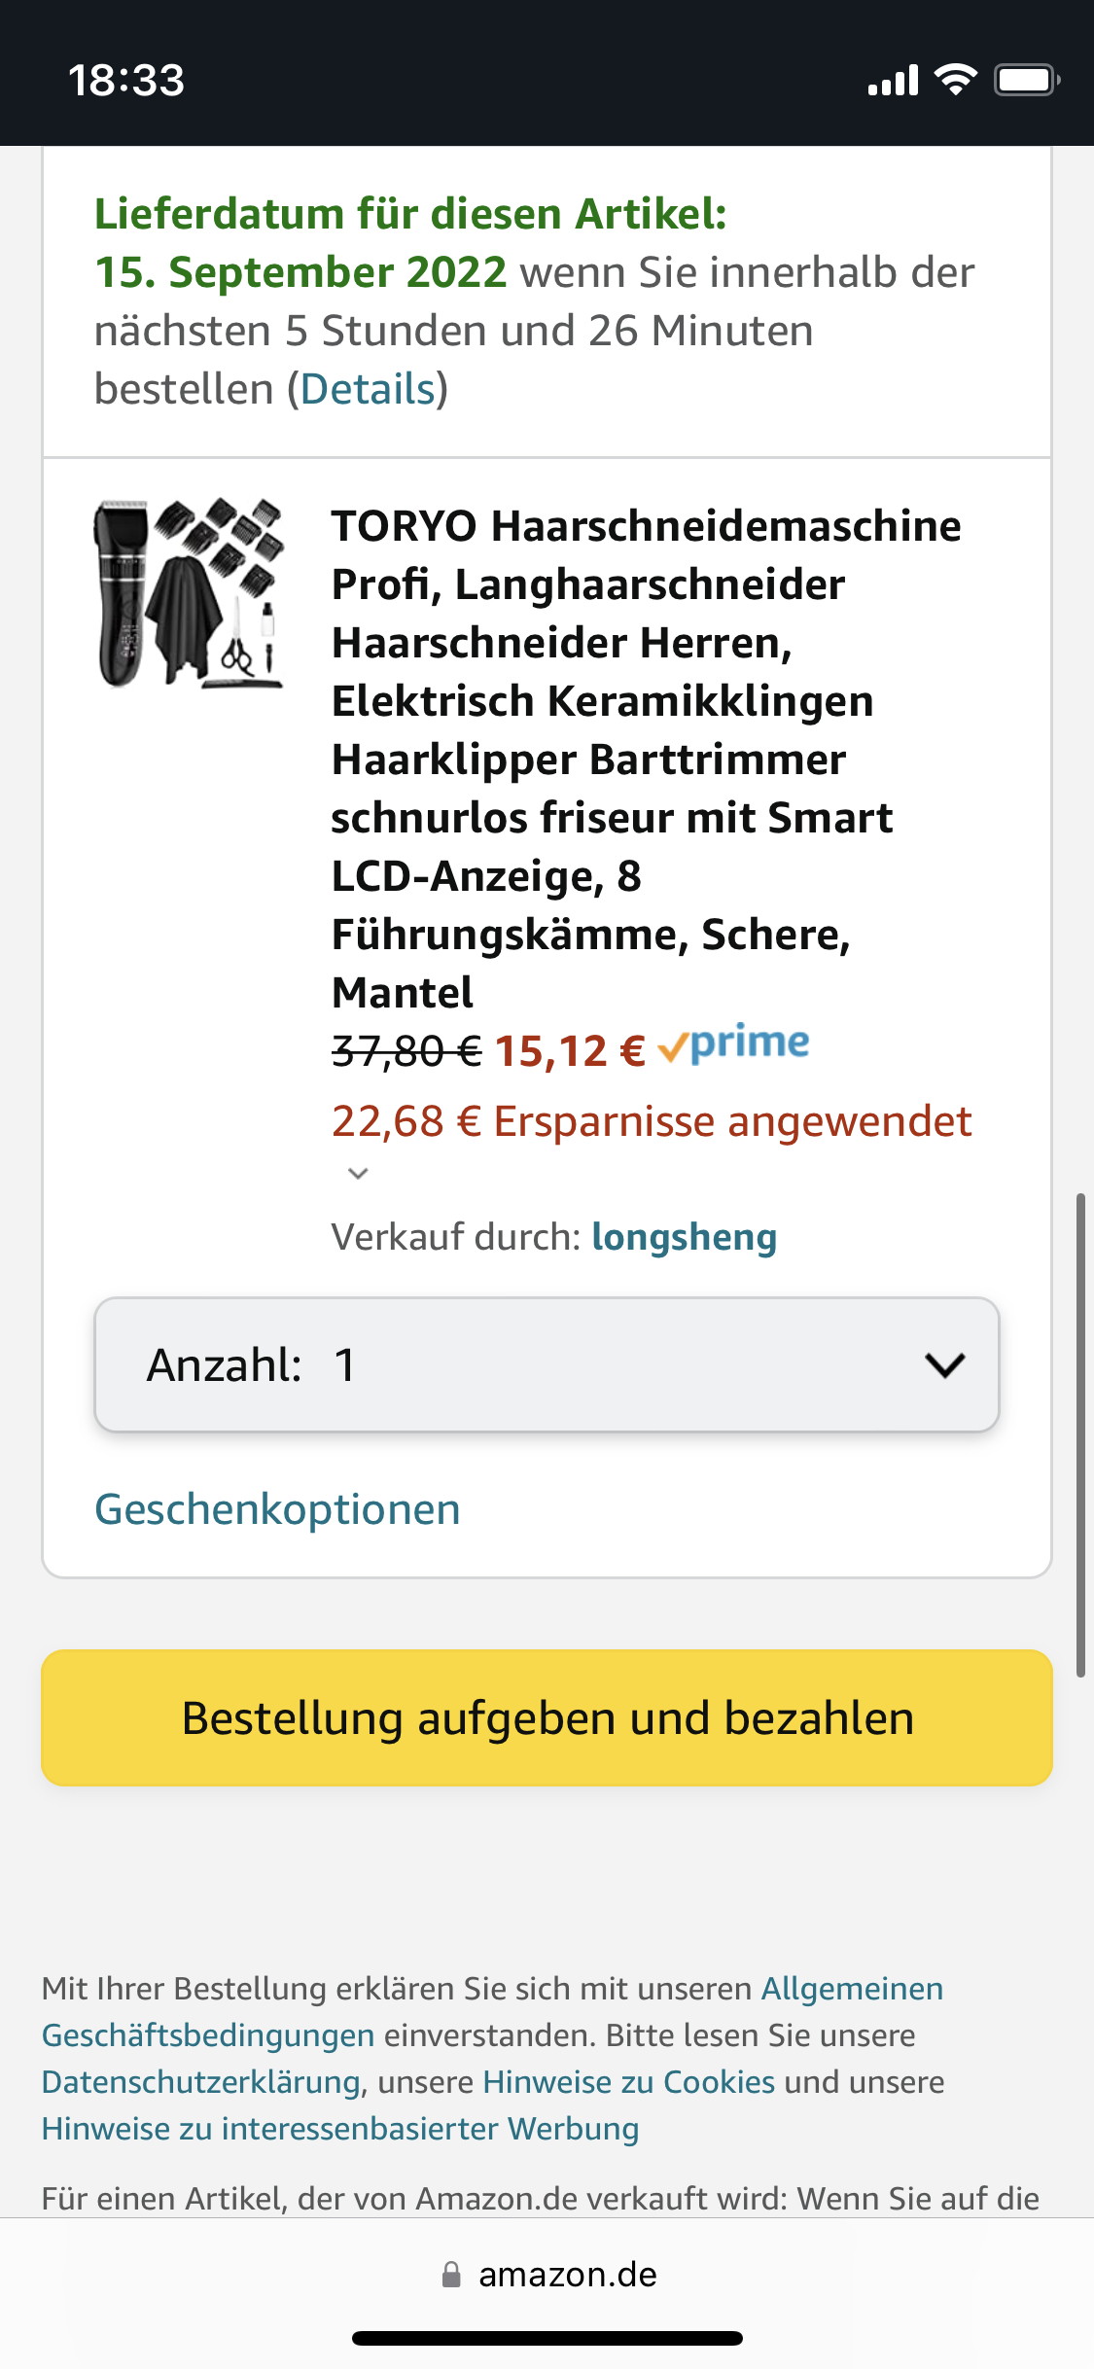Tap the clock showing 18:33

coord(126,80)
